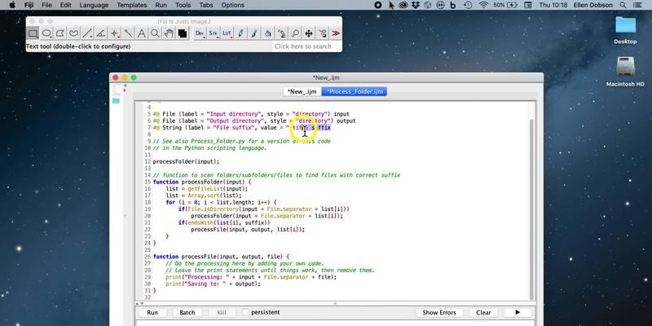Switch to the *New_.ijm tab

click(x=302, y=91)
